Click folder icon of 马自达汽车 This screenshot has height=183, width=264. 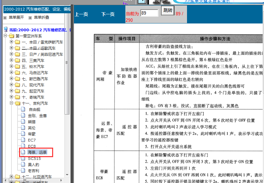[17, 72]
